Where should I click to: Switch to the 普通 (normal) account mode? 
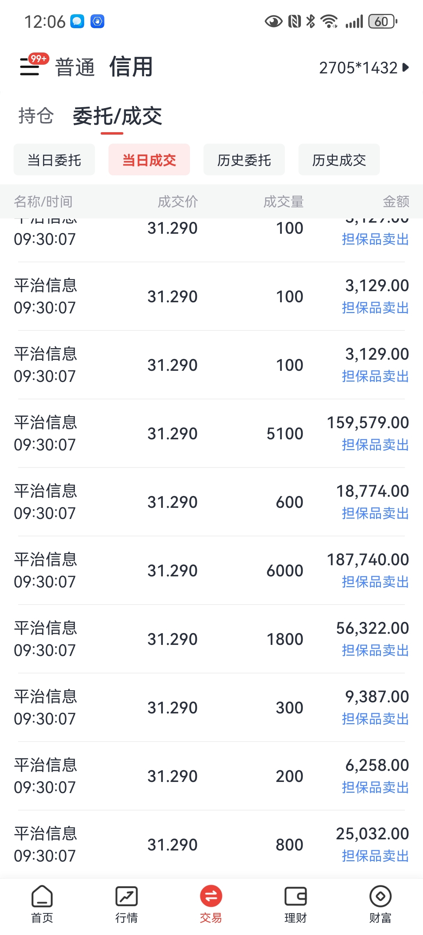click(x=75, y=67)
